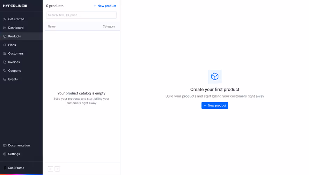
Task: Click the Get started rocket icon
Action: click(5, 19)
